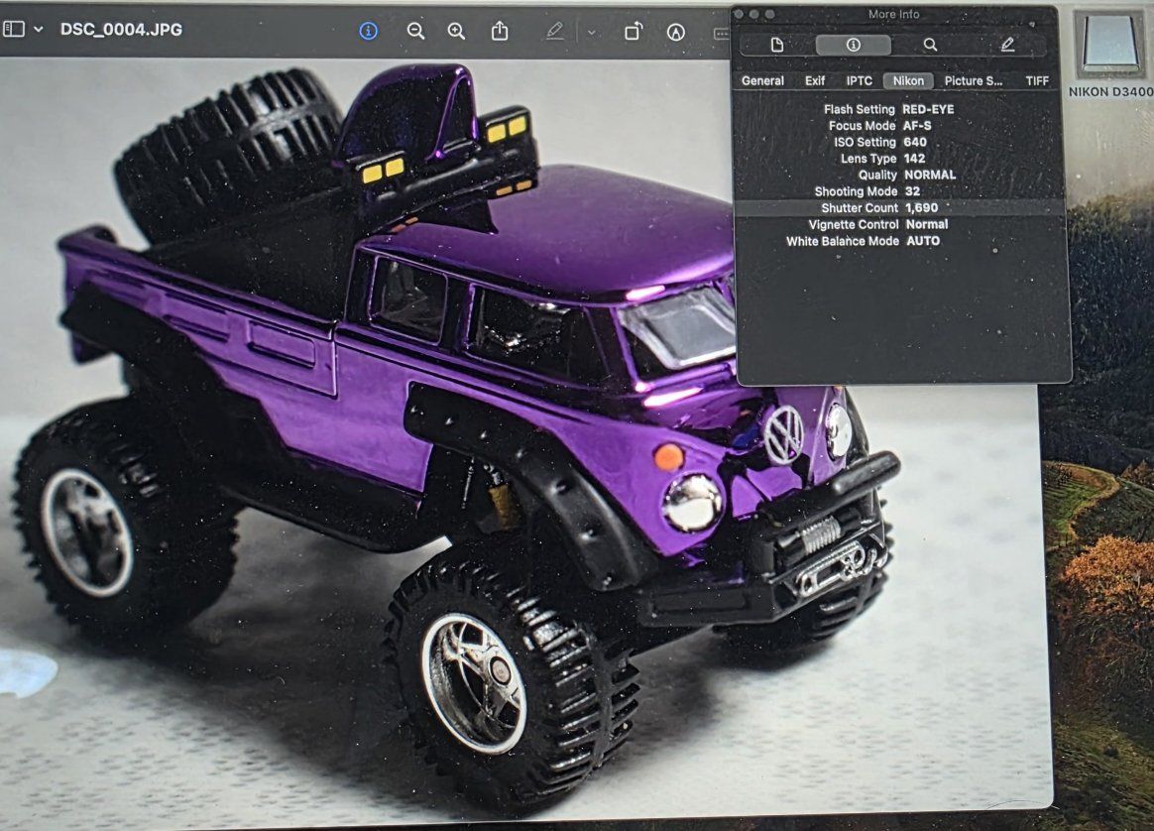Click the Lens Type 142 value
The image size is (1154, 831).
point(915,159)
